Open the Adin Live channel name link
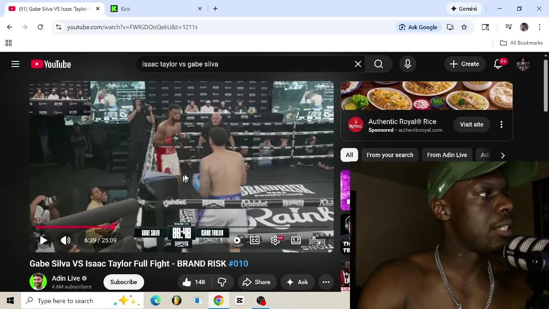This screenshot has width=549, height=309. click(66, 279)
